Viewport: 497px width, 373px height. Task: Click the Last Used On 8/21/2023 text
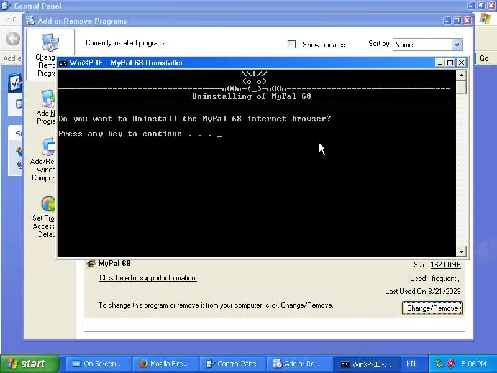423,292
